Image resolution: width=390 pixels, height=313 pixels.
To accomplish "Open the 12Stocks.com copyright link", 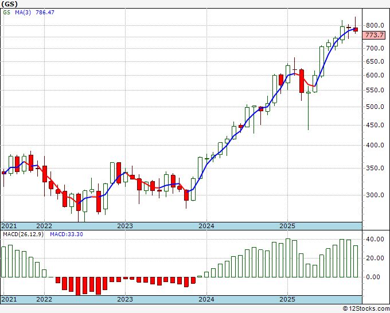I will click(366, 309).
